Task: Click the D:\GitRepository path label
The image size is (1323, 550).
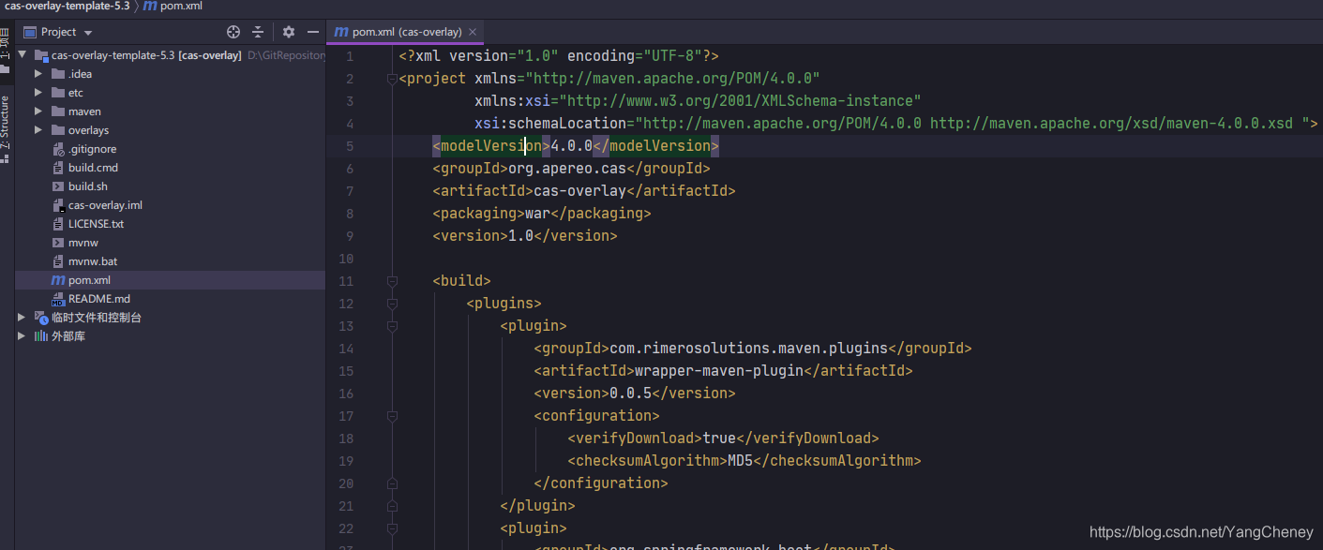Action: [x=286, y=55]
